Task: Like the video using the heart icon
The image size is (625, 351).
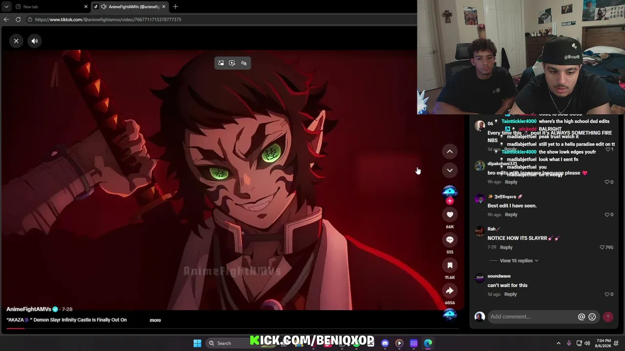Action: click(x=450, y=214)
